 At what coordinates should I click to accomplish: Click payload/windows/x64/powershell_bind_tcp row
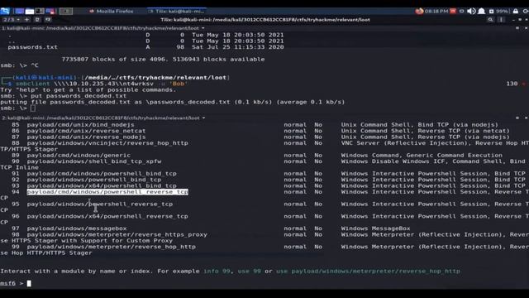[102, 185]
